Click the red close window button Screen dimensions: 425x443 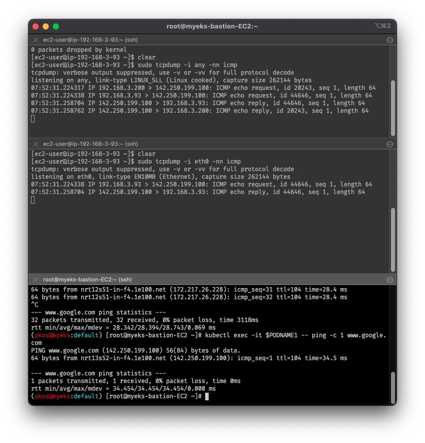pos(36,26)
